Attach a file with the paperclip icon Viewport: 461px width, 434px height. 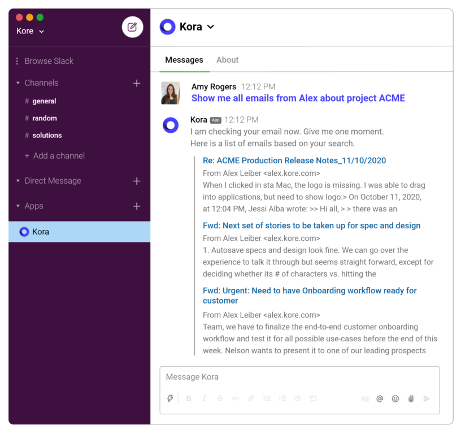tap(411, 399)
